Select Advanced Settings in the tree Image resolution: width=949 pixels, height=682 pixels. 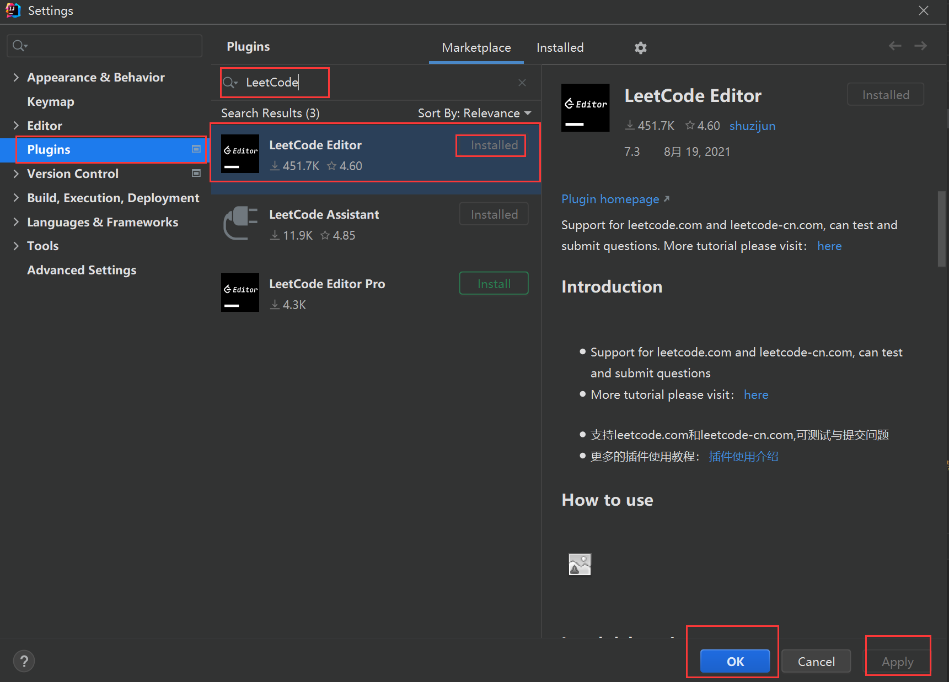(82, 270)
